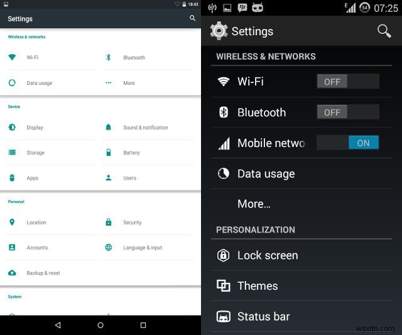Tap the Android back navigation button
The width and height of the screenshot is (402, 335).
[58, 325]
